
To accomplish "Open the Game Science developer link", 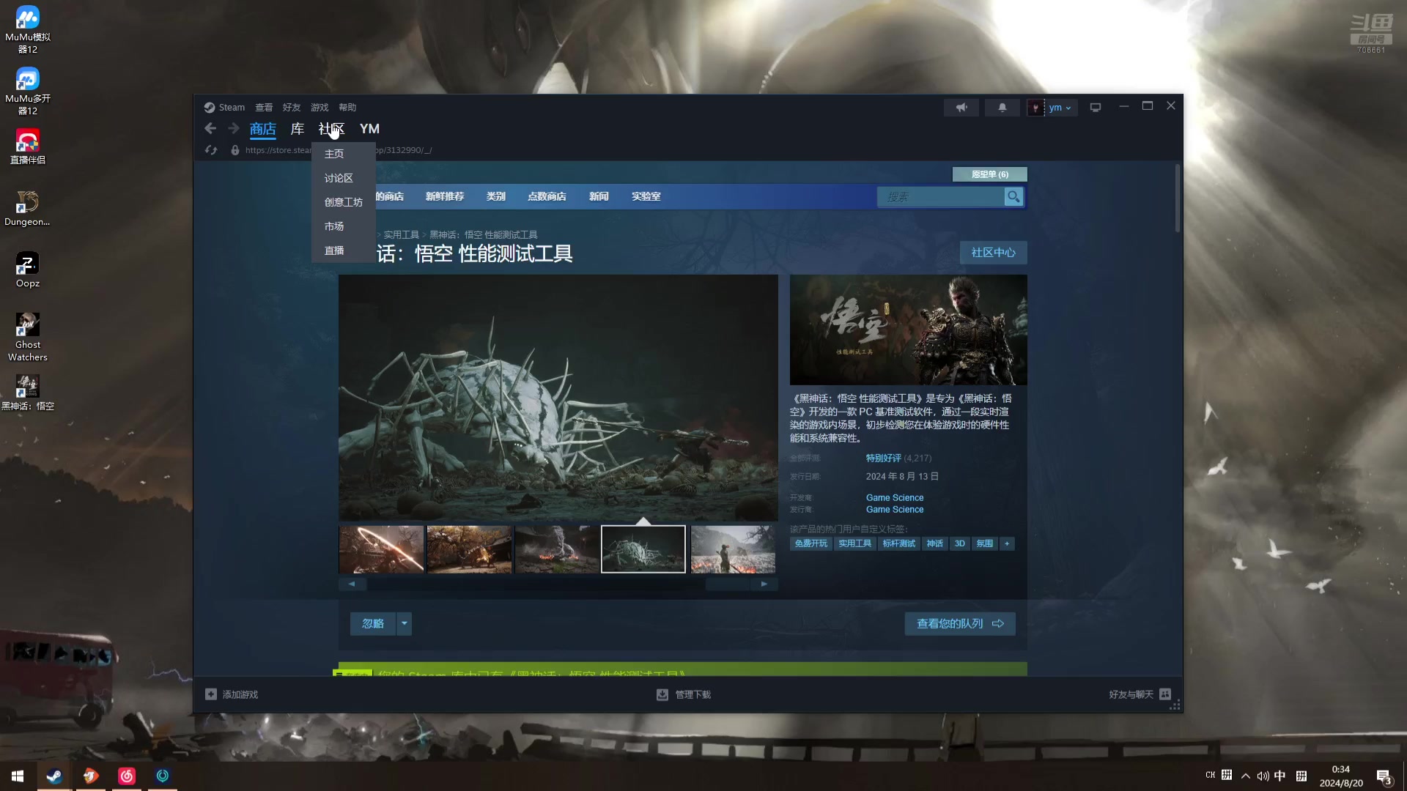I will point(895,498).
